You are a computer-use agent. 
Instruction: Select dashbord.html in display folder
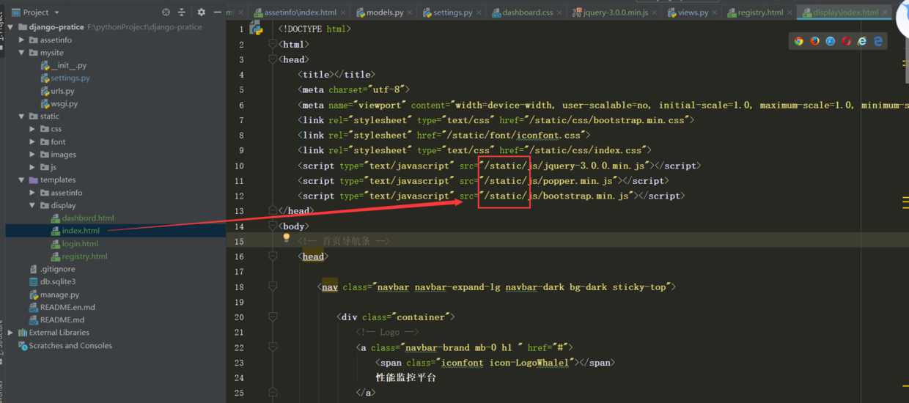tap(88, 218)
